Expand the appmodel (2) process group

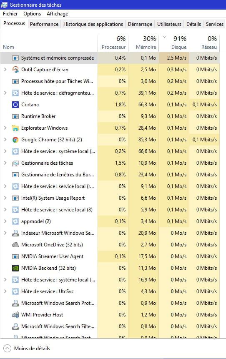[x=5, y=221]
